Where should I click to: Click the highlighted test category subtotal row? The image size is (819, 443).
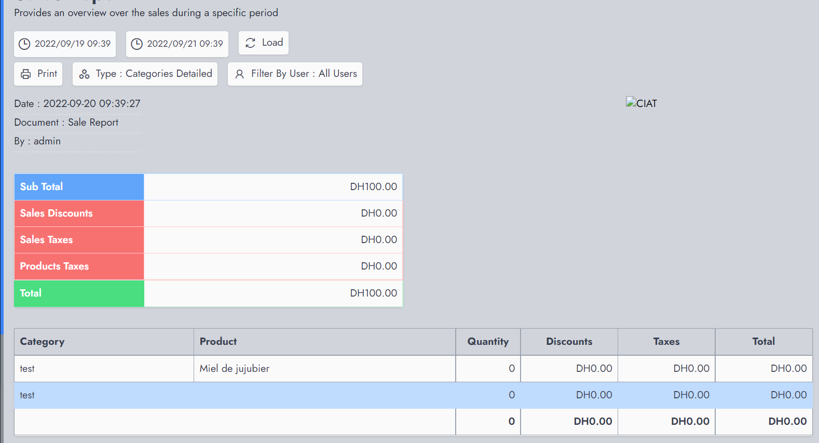pyautogui.click(x=413, y=395)
